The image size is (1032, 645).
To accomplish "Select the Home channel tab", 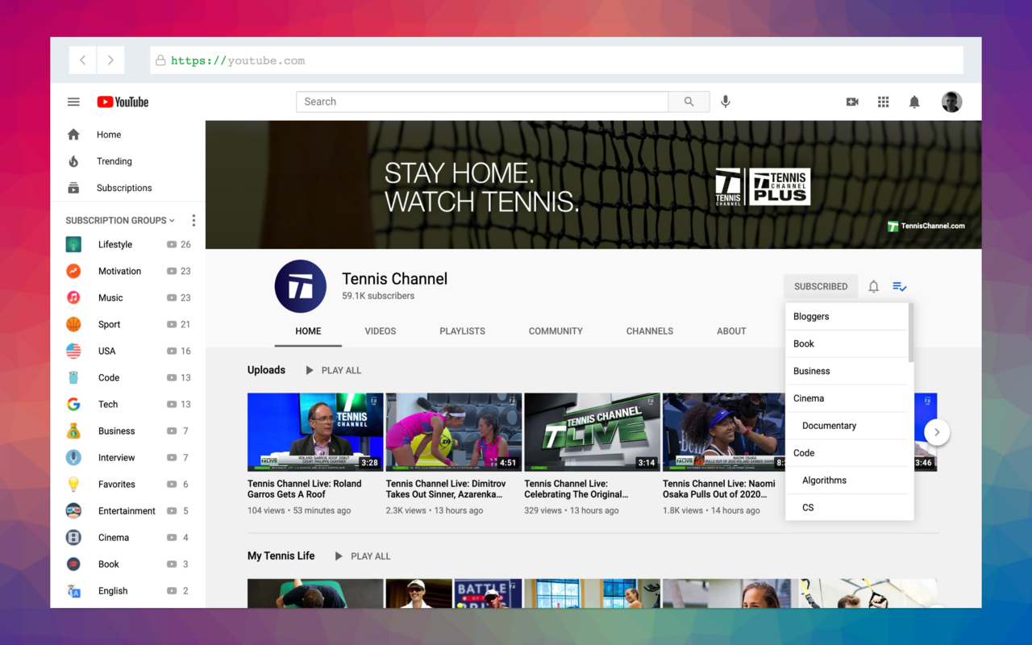I will click(x=308, y=331).
